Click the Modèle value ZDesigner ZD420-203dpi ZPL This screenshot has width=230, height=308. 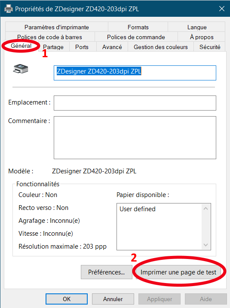click(x=94, y=171)
